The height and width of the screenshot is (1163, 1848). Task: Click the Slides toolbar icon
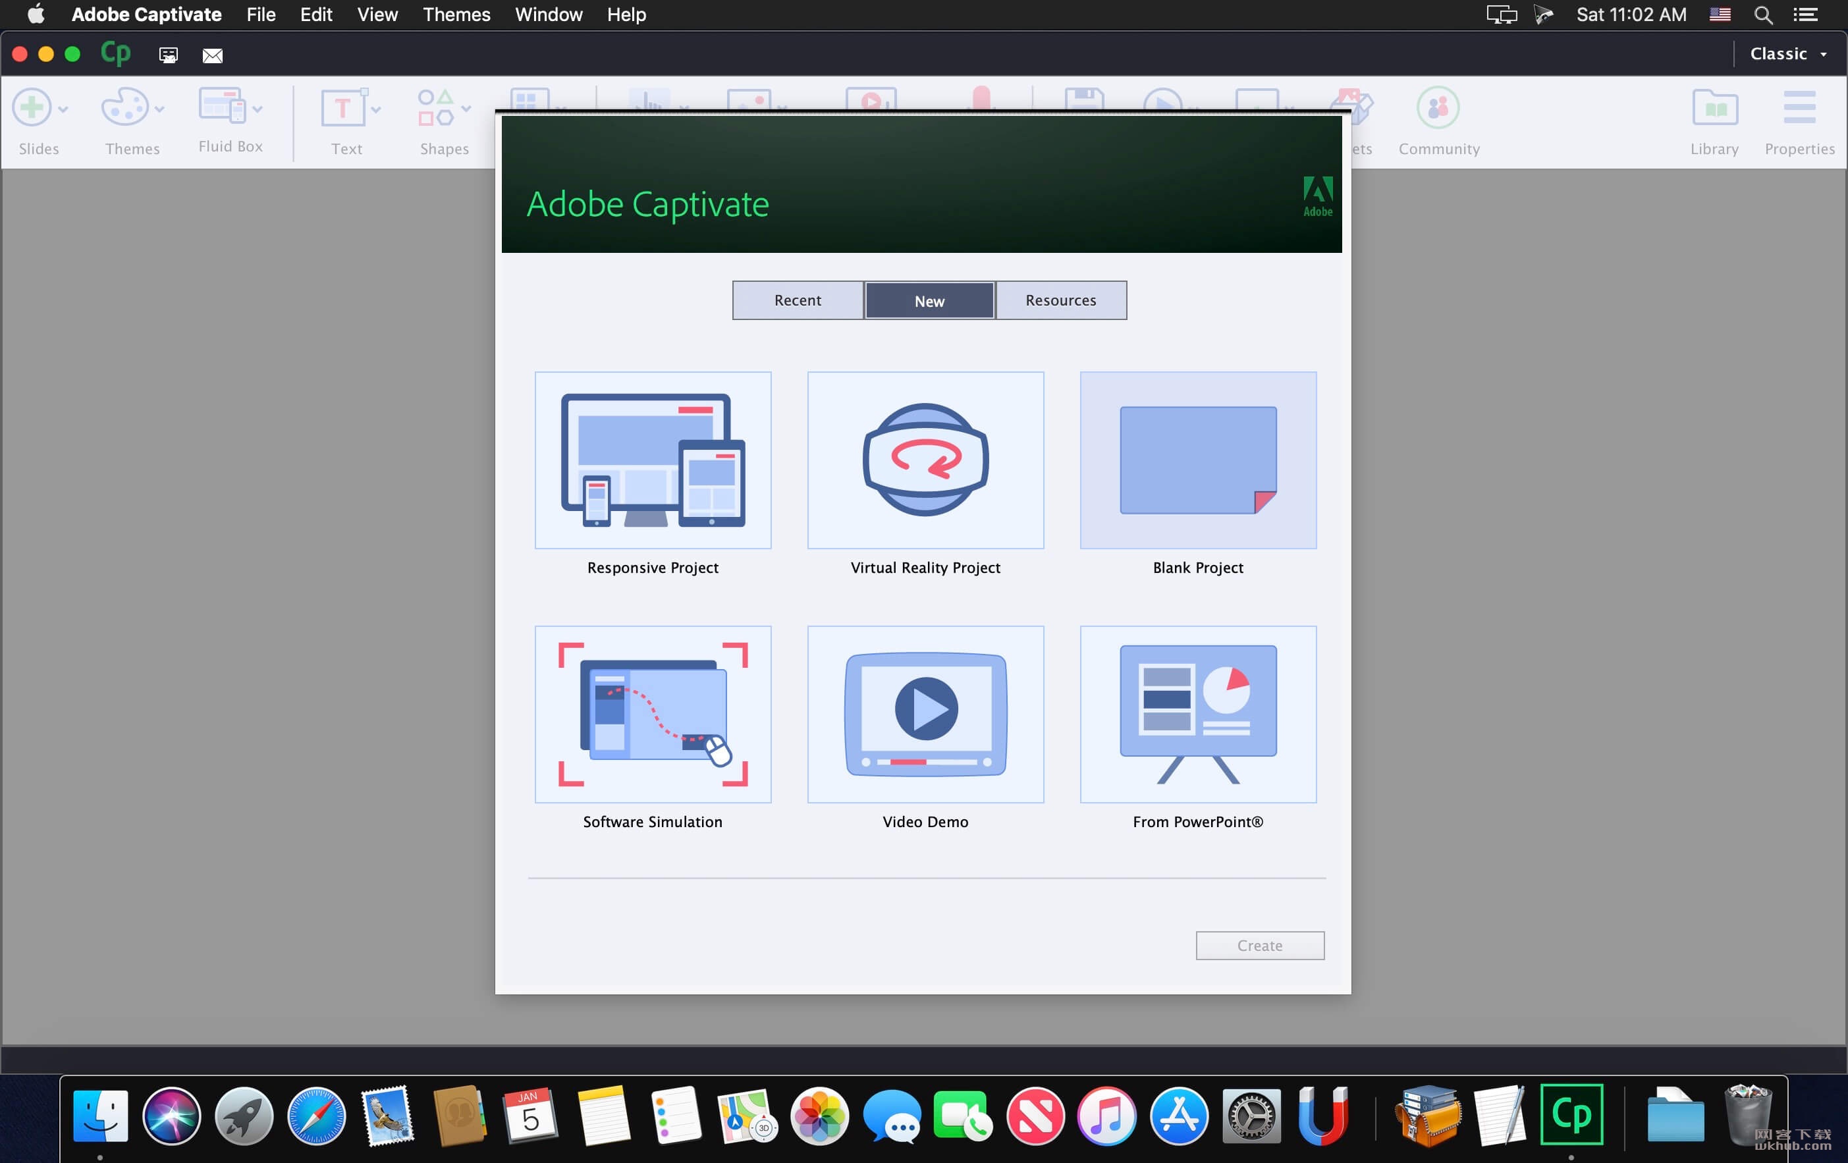32,108
